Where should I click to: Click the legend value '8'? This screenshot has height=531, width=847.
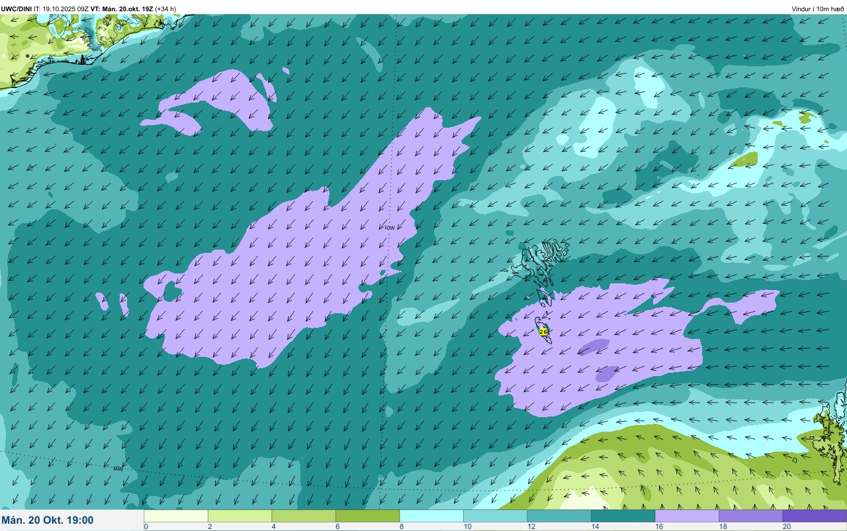point(402,526)
